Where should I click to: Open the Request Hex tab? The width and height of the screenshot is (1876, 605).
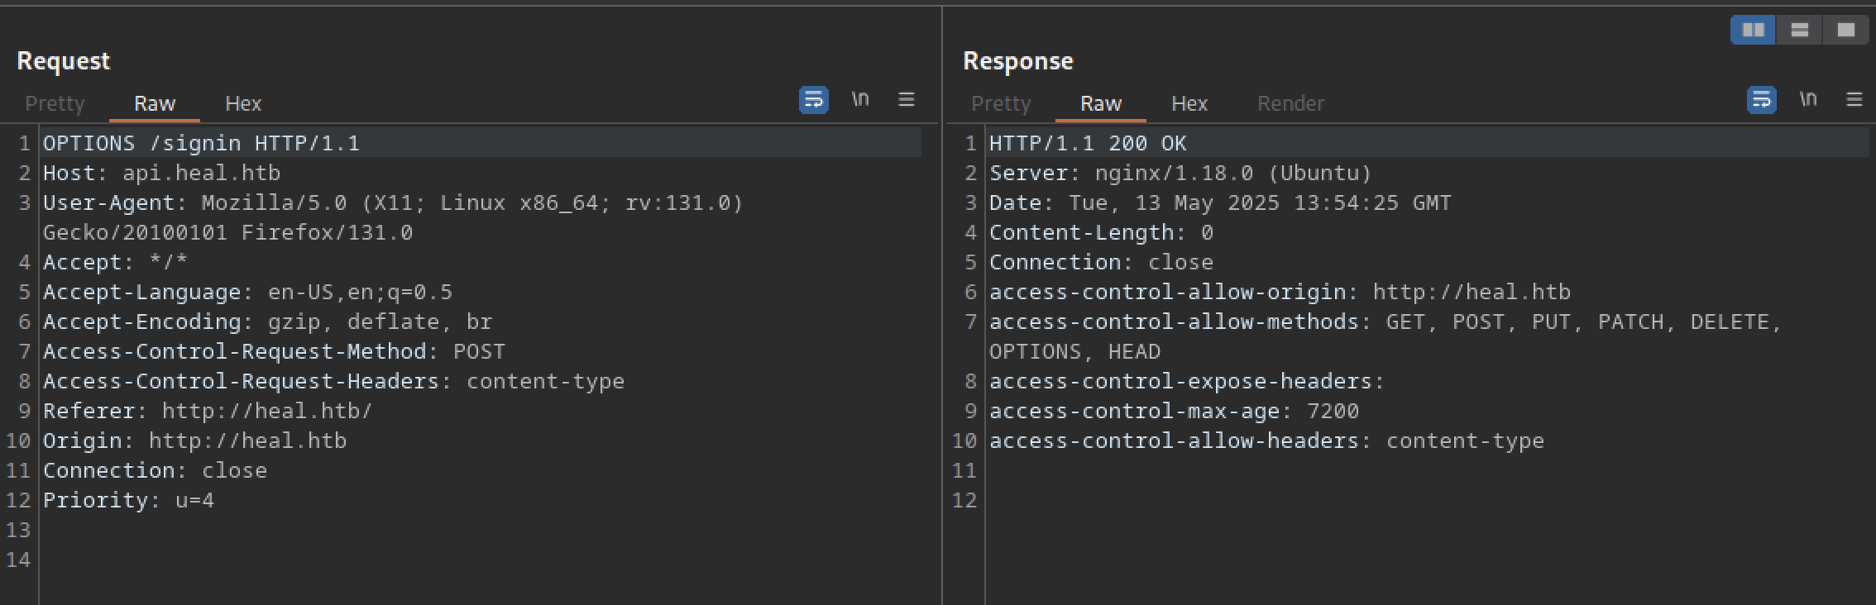point(243,104)
